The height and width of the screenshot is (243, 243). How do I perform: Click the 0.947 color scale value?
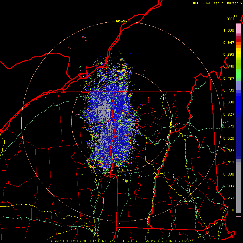coord(229,42)
